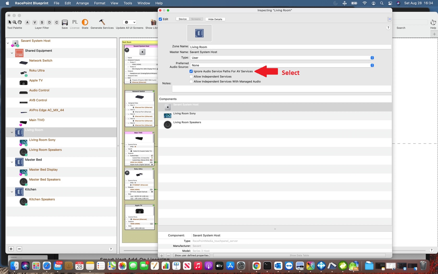
Task: Switch to the Screens tab
Action: tap(196, 19)
